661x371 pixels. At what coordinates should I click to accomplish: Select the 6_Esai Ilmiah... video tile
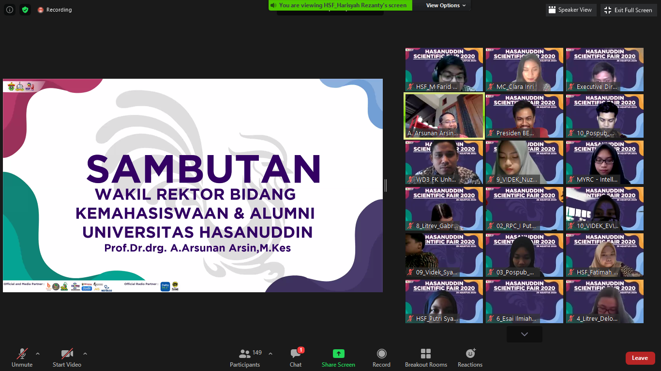click(525, 301)
